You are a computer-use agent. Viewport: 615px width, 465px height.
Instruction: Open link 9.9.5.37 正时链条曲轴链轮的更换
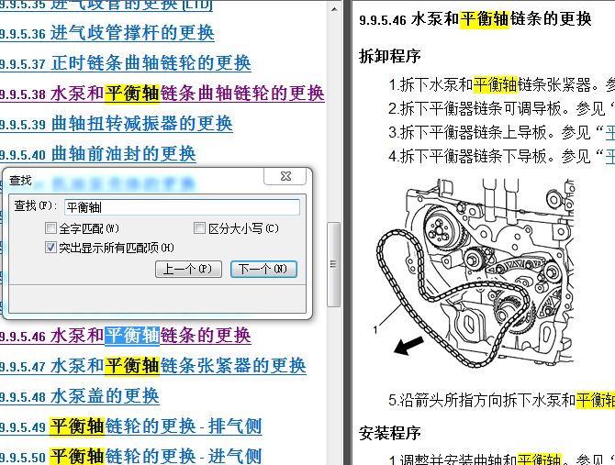coord(126,63)
